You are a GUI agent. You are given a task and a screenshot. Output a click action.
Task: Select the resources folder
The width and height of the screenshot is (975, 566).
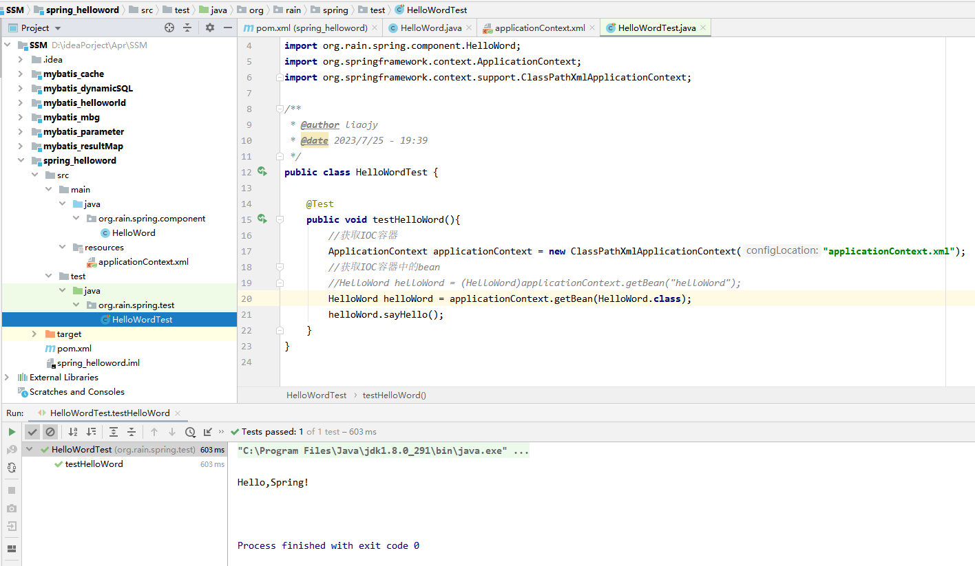pyautogui.click(x=104, y=248)
